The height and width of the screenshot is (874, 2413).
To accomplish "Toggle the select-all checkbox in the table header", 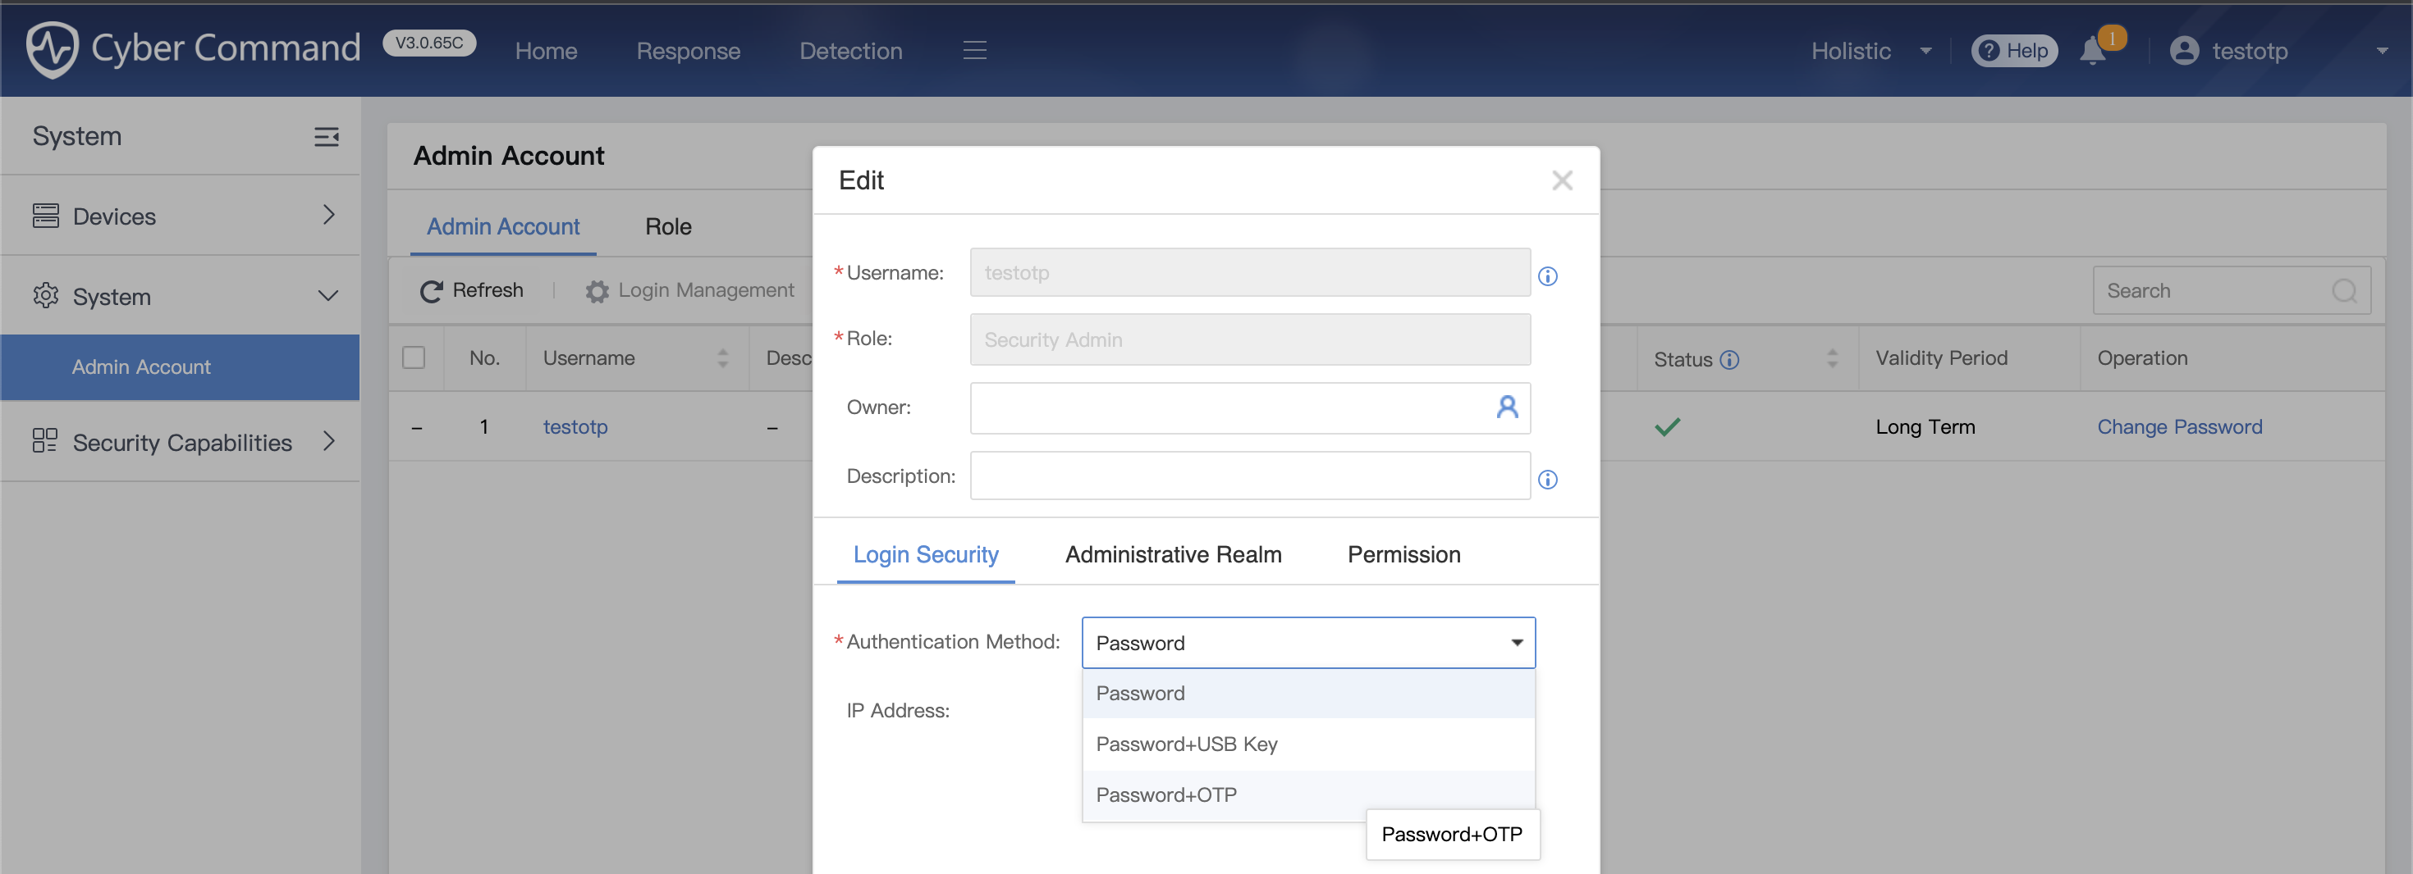I will pyautogui.click(x=415, y=357).
